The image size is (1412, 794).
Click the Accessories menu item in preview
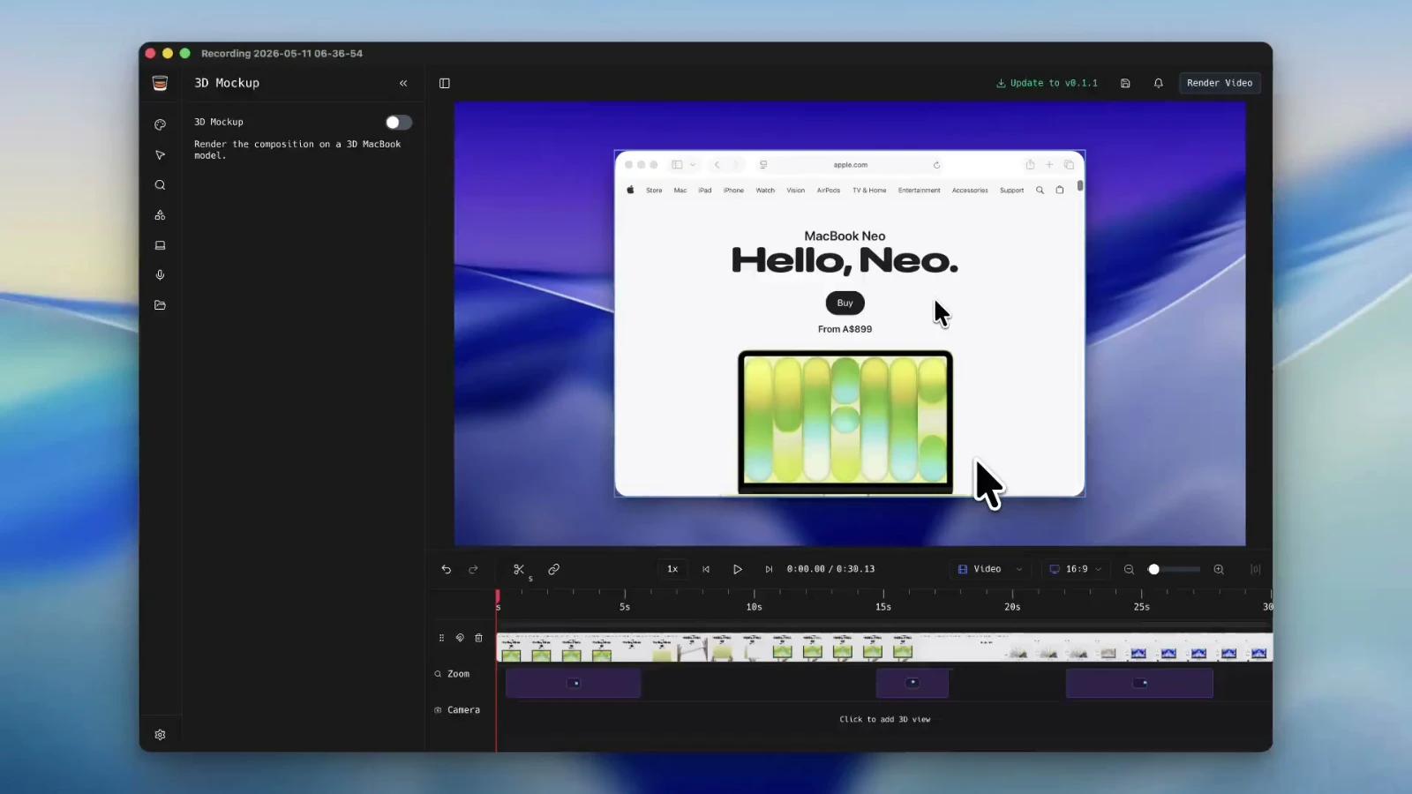pos(970,191)
